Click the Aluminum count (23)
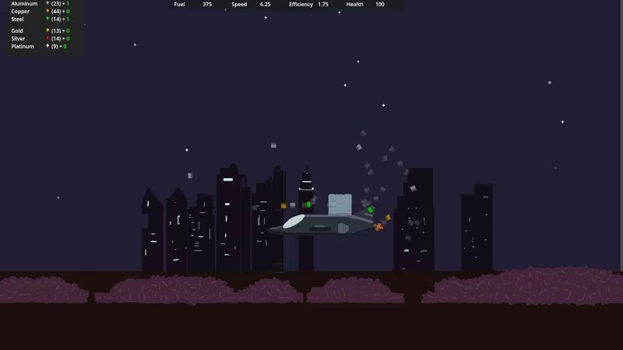Viewport: 623px width, 350px height. pyautogui.click(x=56, y=4)
